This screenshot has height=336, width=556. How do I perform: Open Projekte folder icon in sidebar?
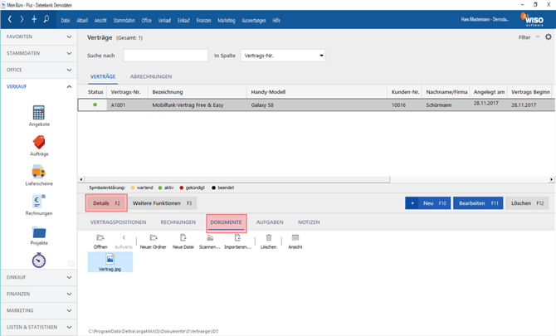[38, 235]
